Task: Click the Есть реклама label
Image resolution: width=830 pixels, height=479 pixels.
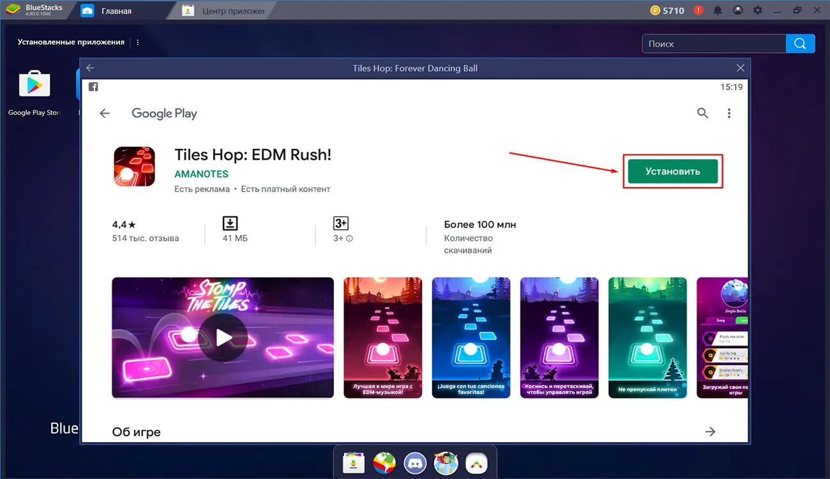Action: coord(202,189)
